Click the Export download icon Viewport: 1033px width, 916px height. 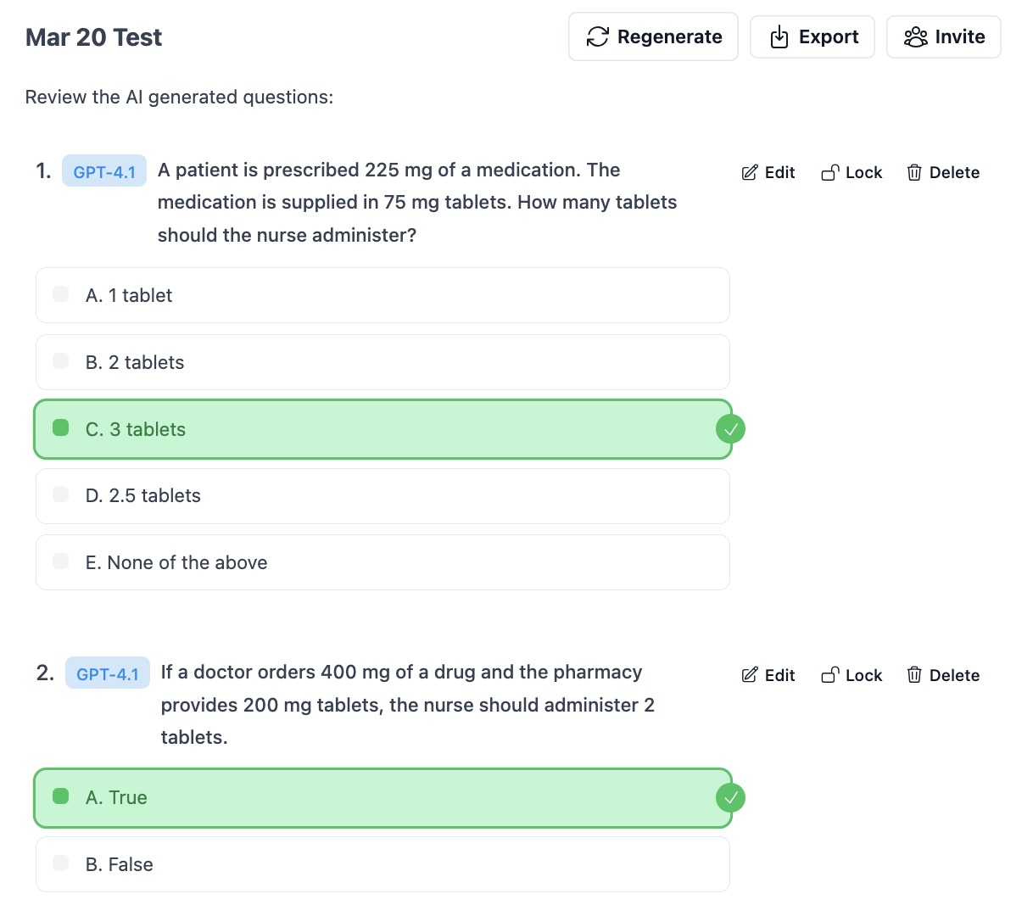[779, 36]
